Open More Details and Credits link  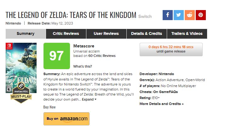(161, 104)
